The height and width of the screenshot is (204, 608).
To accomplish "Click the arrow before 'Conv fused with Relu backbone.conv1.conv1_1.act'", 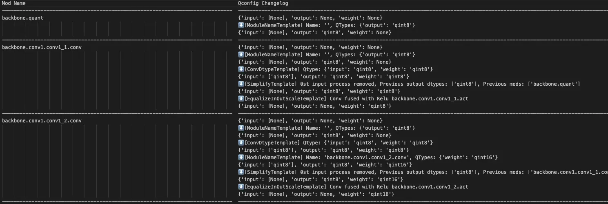I will [x=241, y=99].
